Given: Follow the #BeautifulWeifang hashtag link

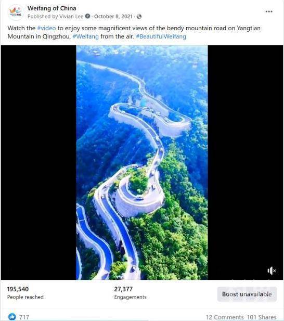Looking at the screenshot, I should [161, 36].
